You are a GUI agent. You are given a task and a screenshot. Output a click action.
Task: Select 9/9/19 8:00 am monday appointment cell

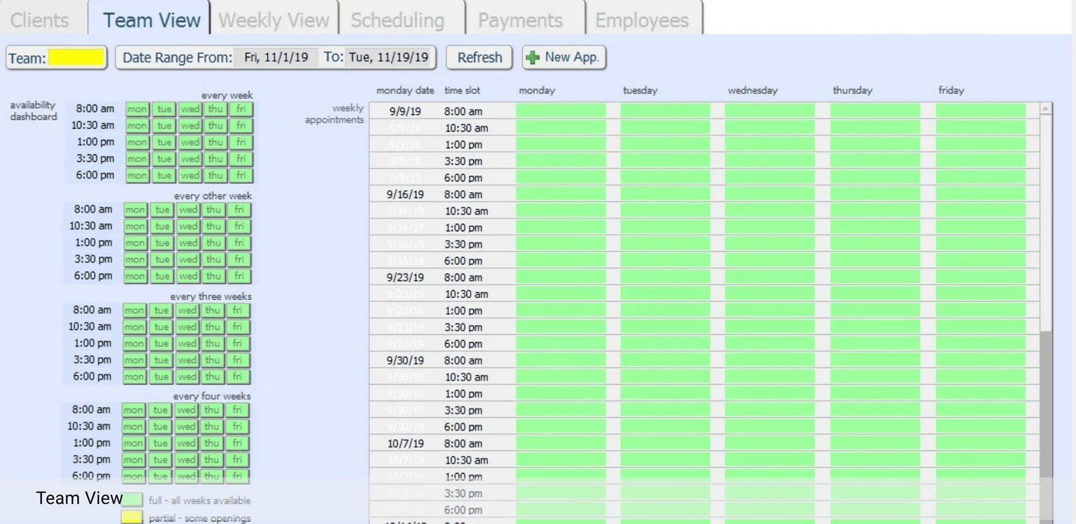pyautogui.click(x=561, y=111)
